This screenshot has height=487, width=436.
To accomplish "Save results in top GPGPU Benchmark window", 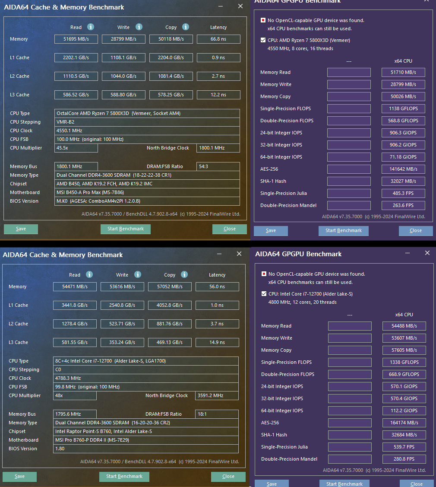I will tap(271, 231).
